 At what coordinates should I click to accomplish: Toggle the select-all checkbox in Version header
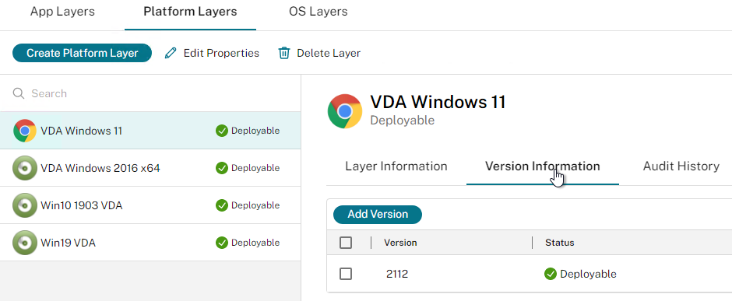pos(346,243)
